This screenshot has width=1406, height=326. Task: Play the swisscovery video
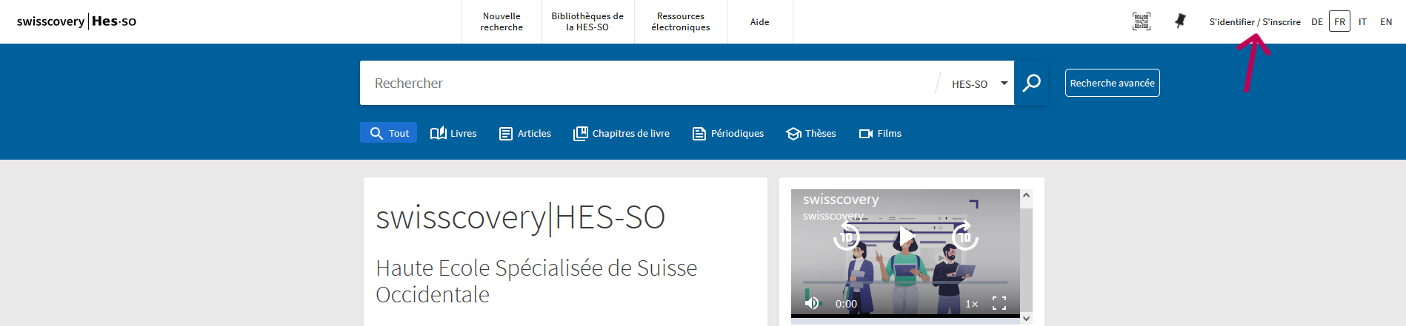(906, 237)
